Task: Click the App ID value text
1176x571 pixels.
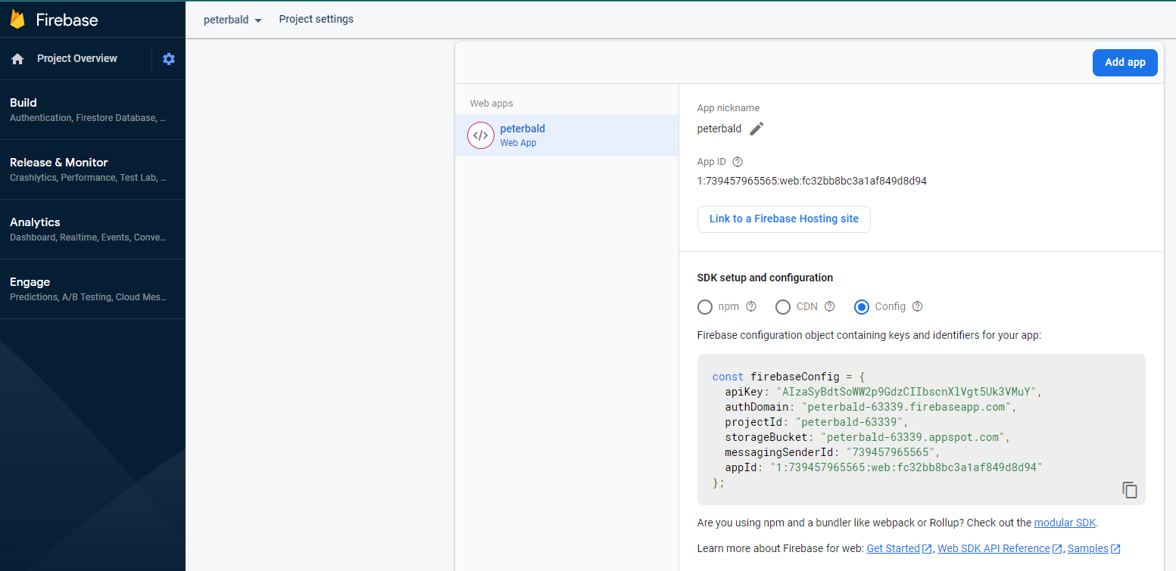Action: [x=812, y=181]
